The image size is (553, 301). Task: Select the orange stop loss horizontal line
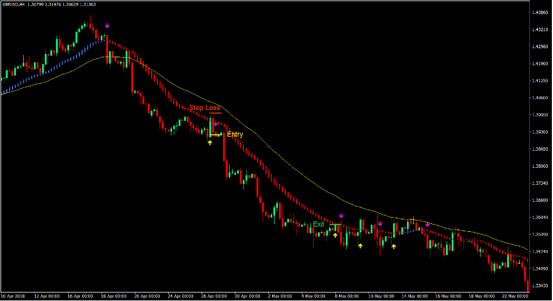click(215, 113)
